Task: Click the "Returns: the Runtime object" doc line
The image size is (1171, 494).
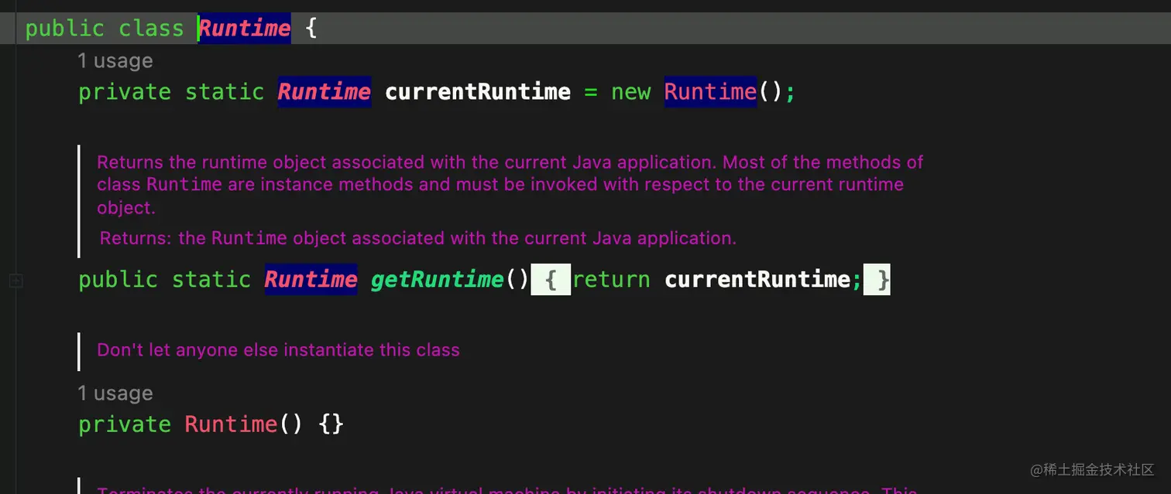Action: [x=417, y=238]
